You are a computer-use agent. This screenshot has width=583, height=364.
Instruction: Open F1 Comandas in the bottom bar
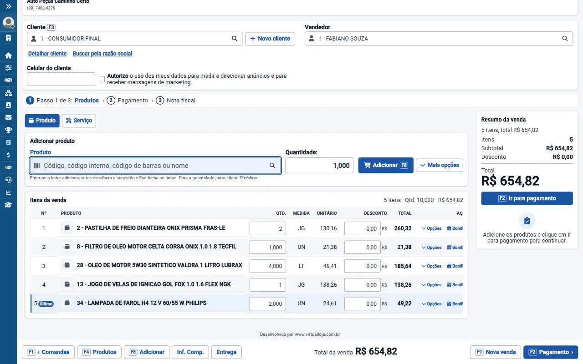pos(48,352)
